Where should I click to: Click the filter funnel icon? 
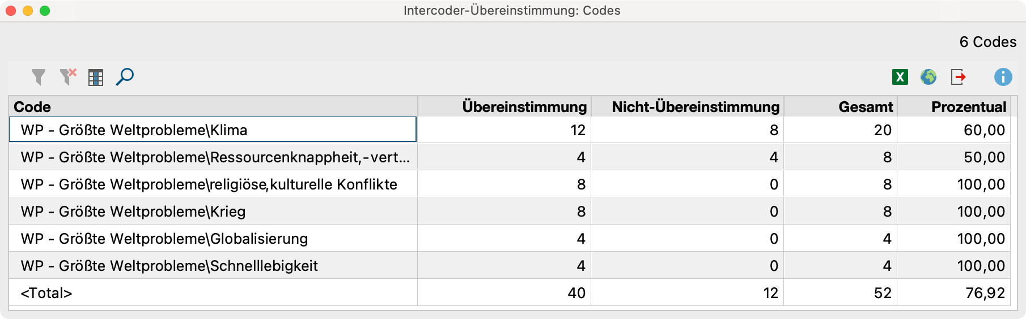click(x=39, y=77)
